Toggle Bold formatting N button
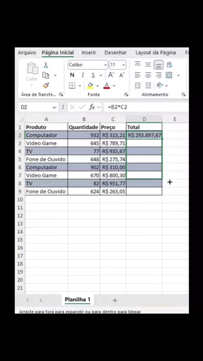This screenshot has height=361, width=203. click(x=72, y=75)
